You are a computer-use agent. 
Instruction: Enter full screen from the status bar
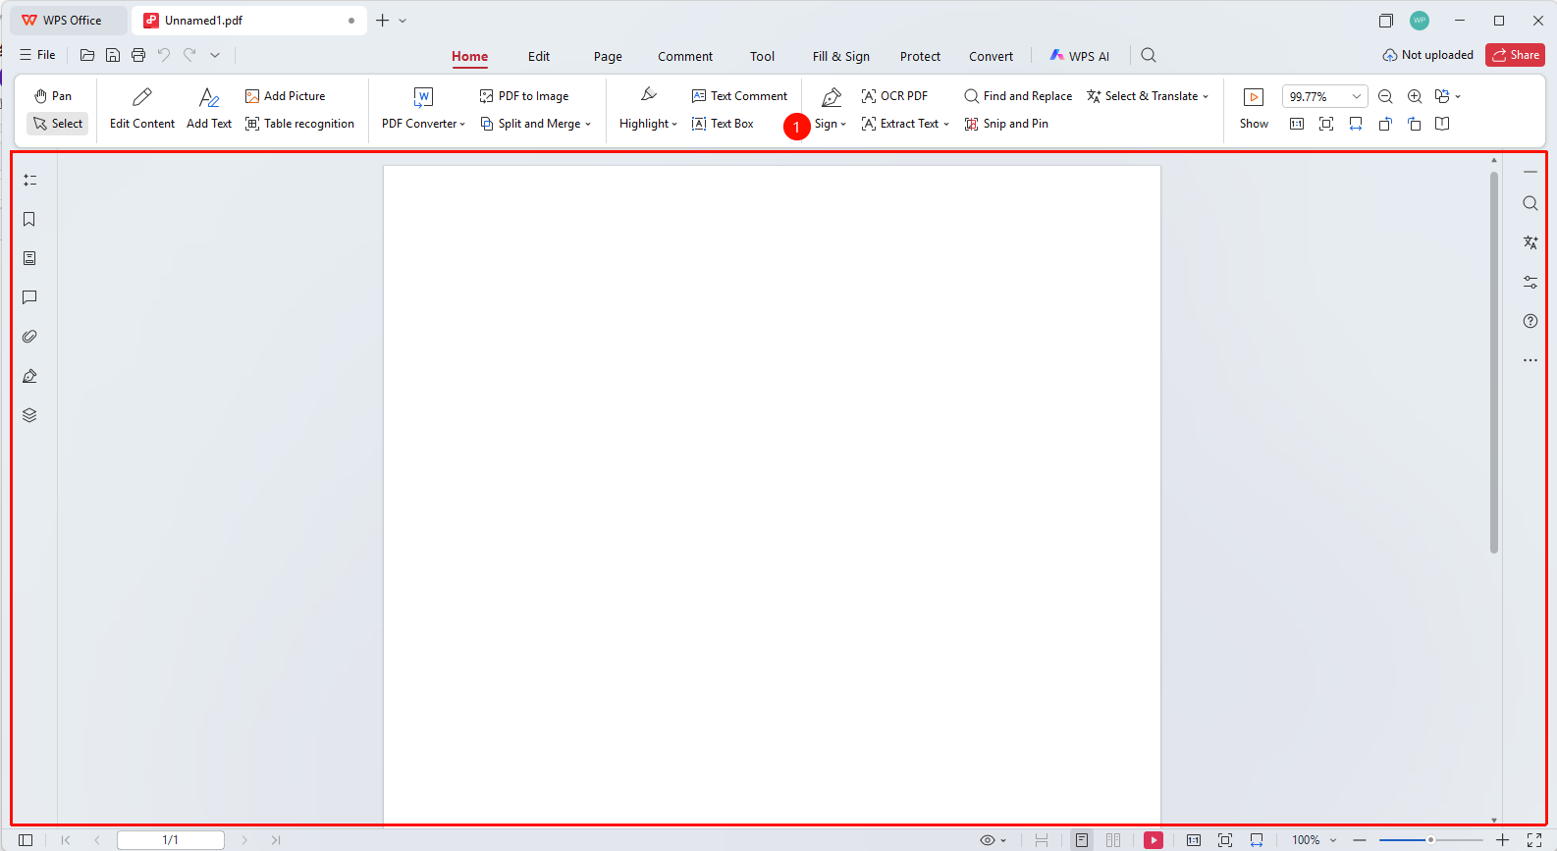[x=1534, y=840]
